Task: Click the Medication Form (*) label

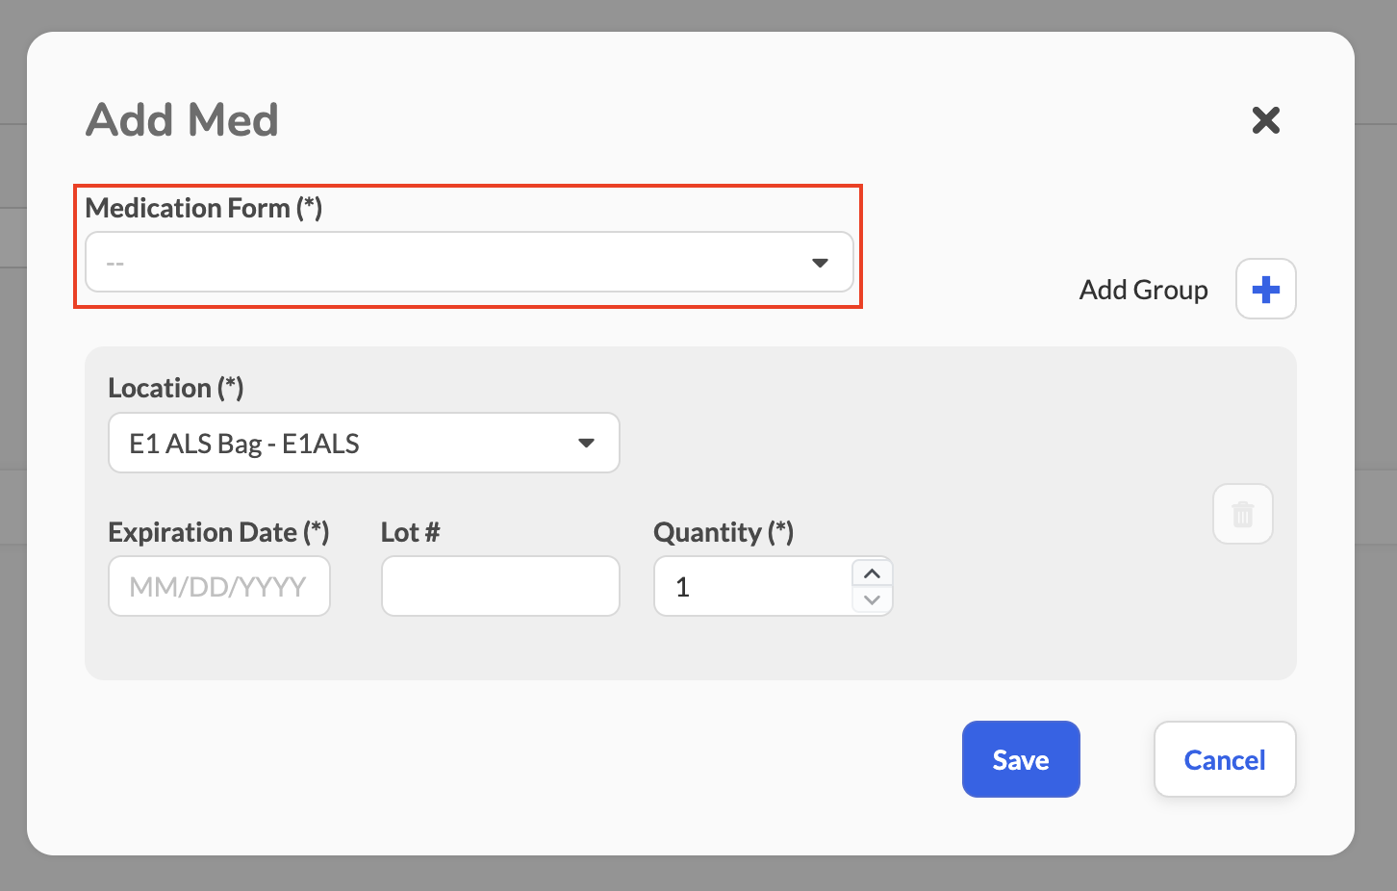Action: (x=204, y=208)
